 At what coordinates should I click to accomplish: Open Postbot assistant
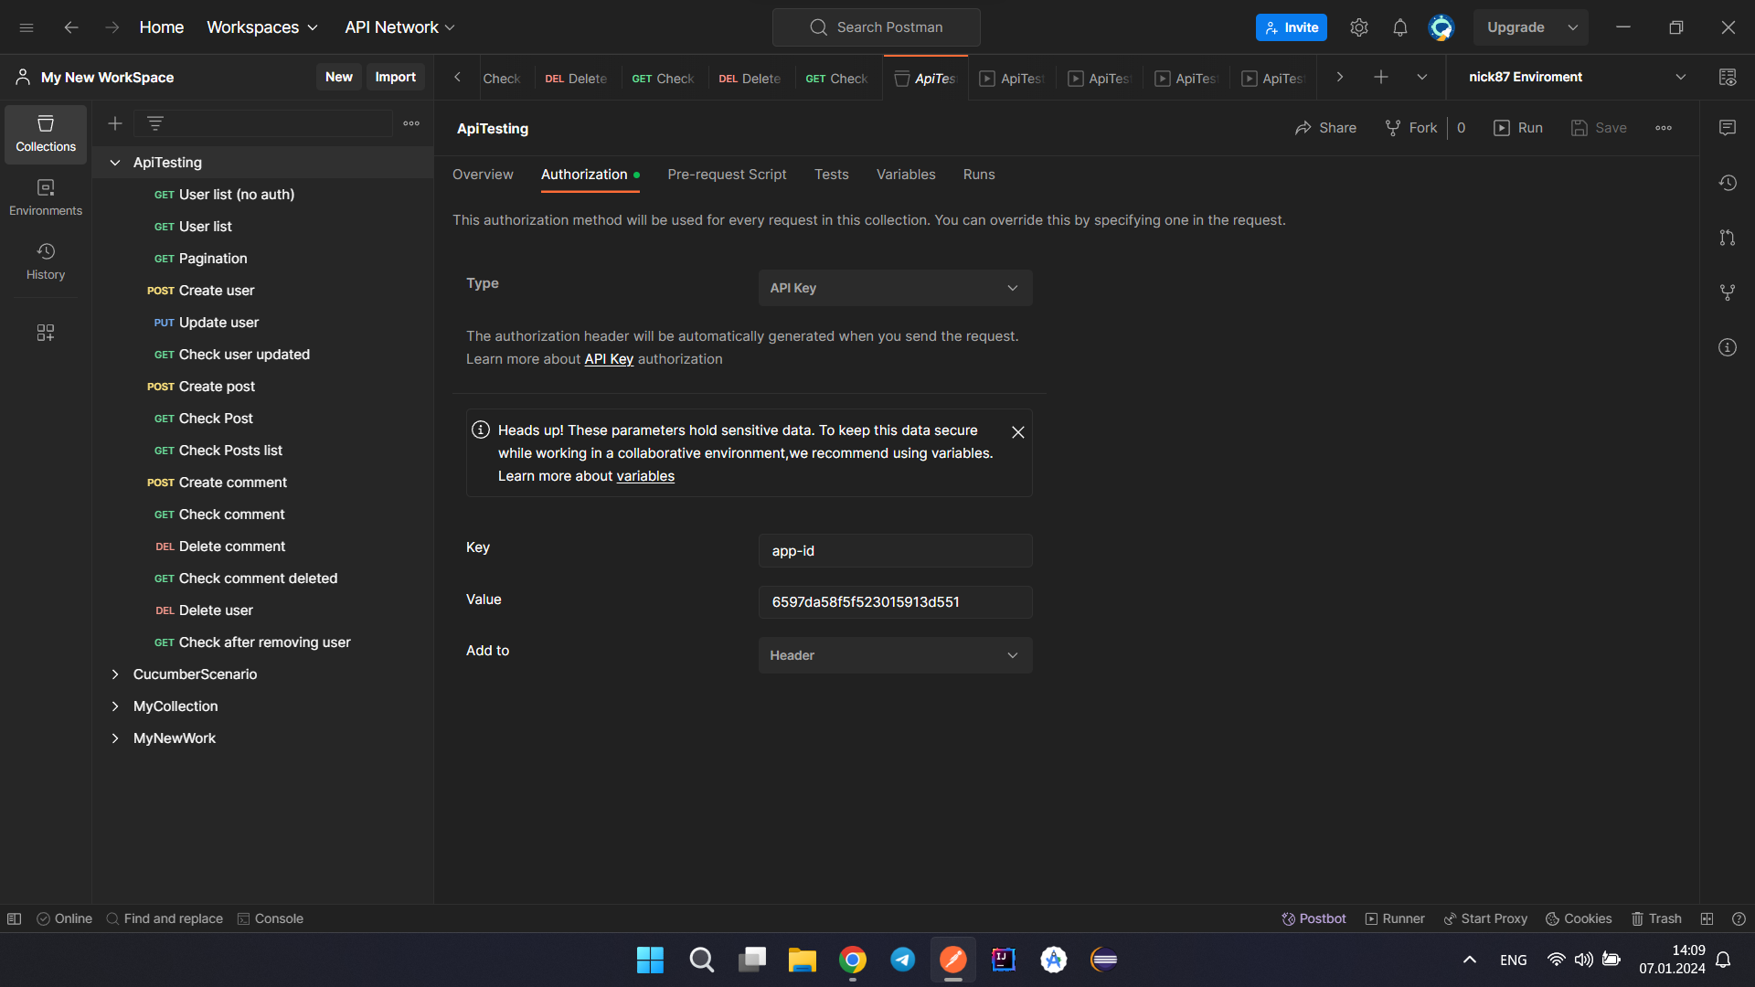[x=1314, y=918]
